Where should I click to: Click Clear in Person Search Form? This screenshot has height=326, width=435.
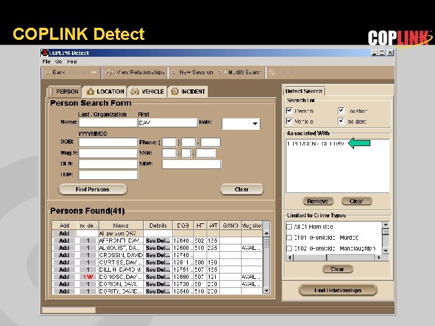[x=242, y=190]
